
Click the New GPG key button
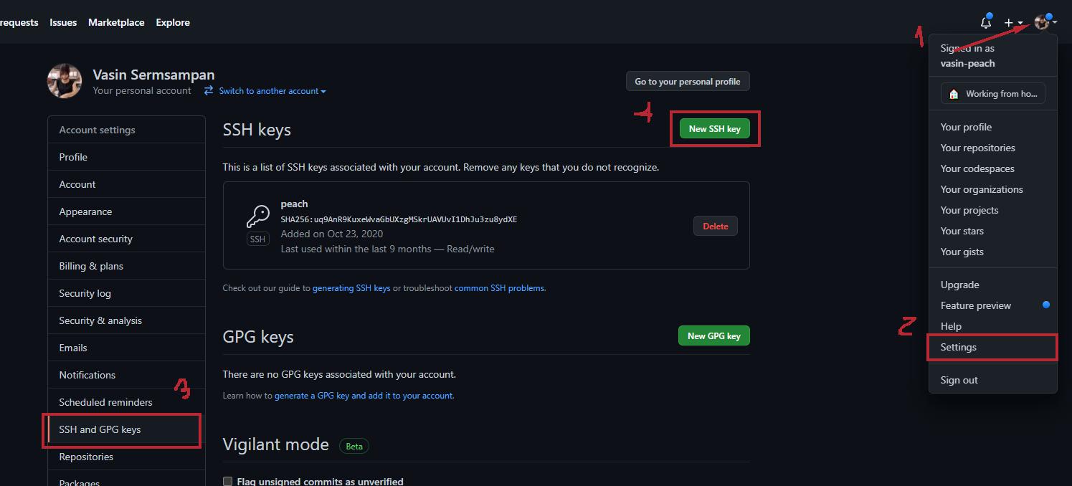tap(714, 335)
